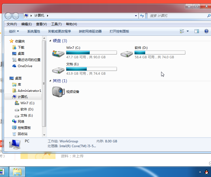Open the change view dropdown arrow
This screenshot has width=211, height=177.
click(x=188, y=31)
